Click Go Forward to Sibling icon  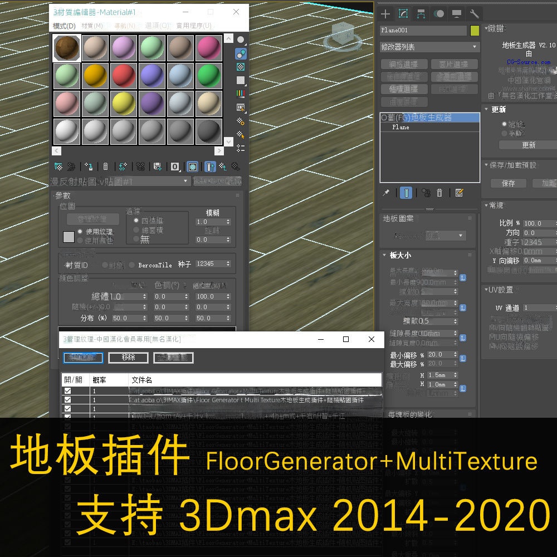click(x=235, y=166)
